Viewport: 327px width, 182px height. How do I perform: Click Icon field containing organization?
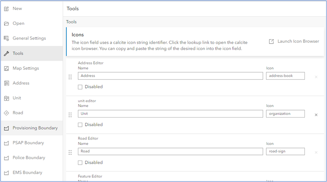(285, 114)
